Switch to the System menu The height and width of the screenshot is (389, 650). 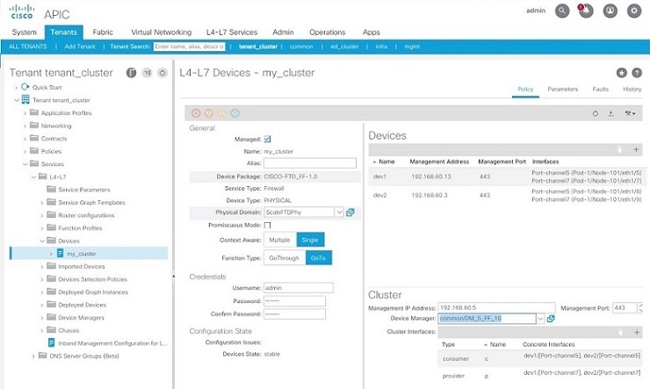point(24,32)
